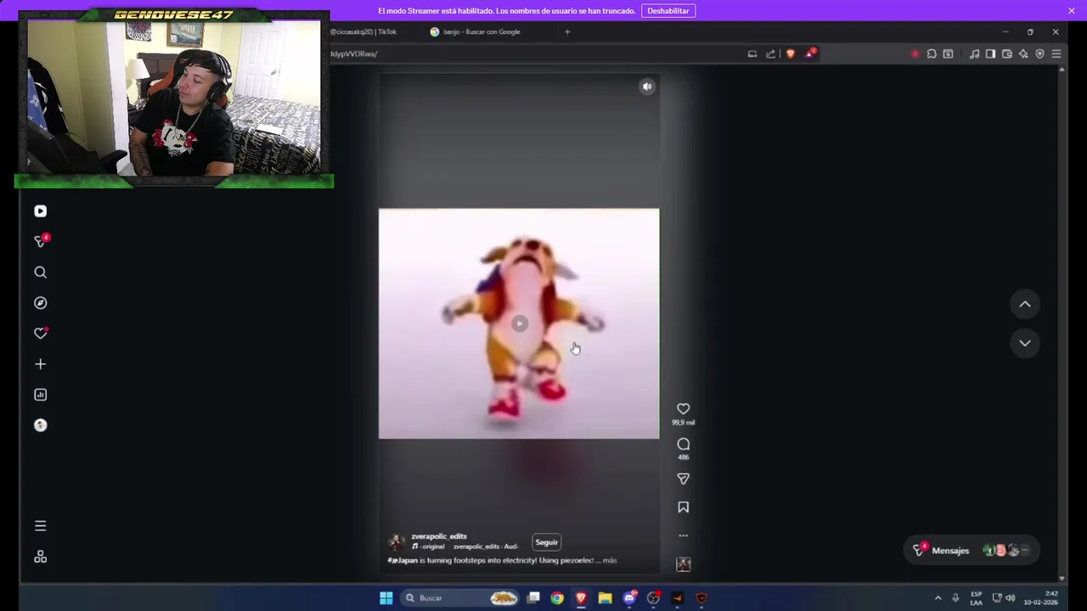Click the share page icon in address bar
The width and height of the screenshot is (1087, 611).
(x=771, y=54)
